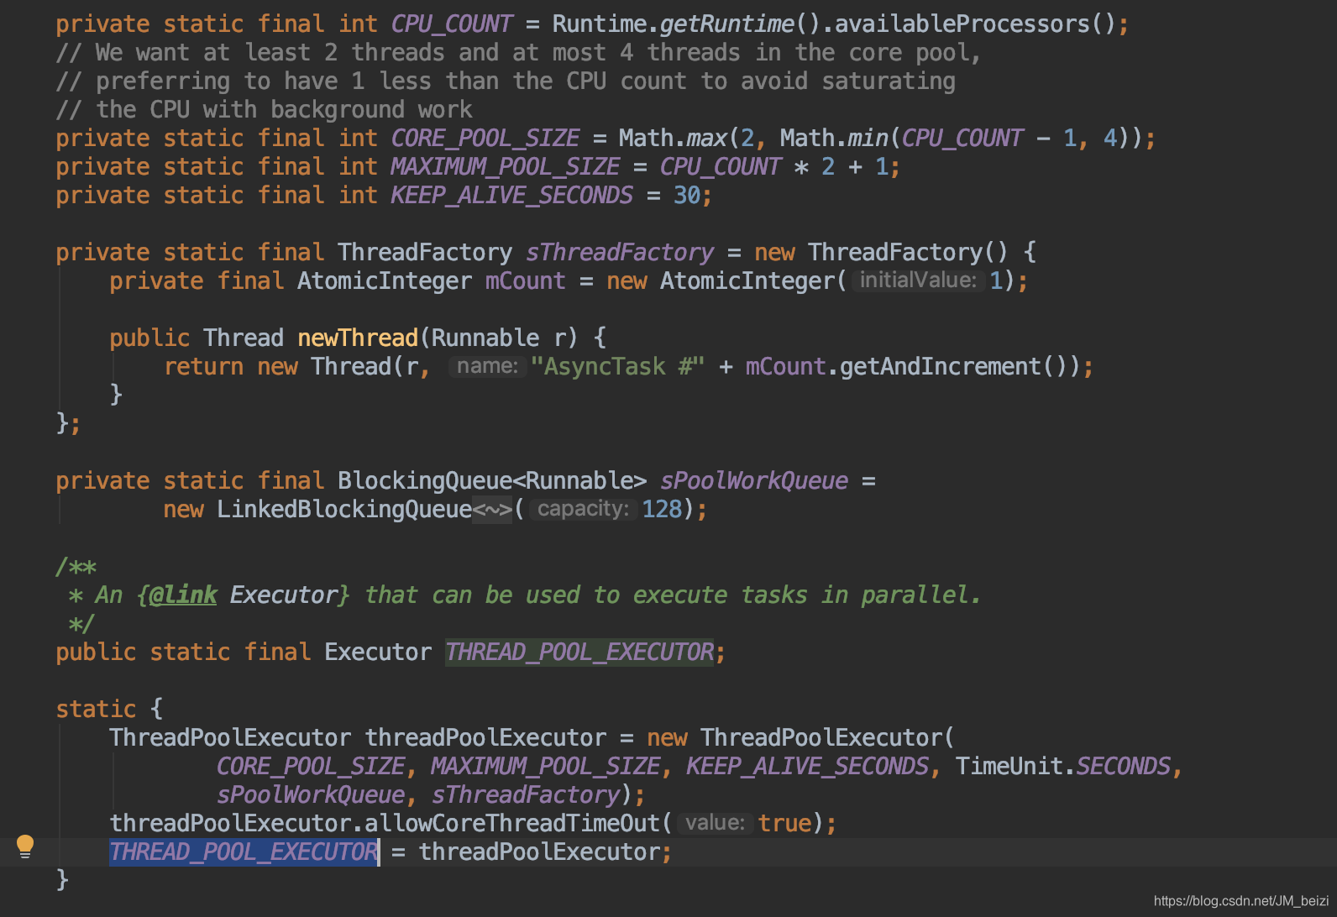Click the blog.csdn.net/JM_beizi URL
This screenshot has height=917, width=1337.
tap(1241, 901)
